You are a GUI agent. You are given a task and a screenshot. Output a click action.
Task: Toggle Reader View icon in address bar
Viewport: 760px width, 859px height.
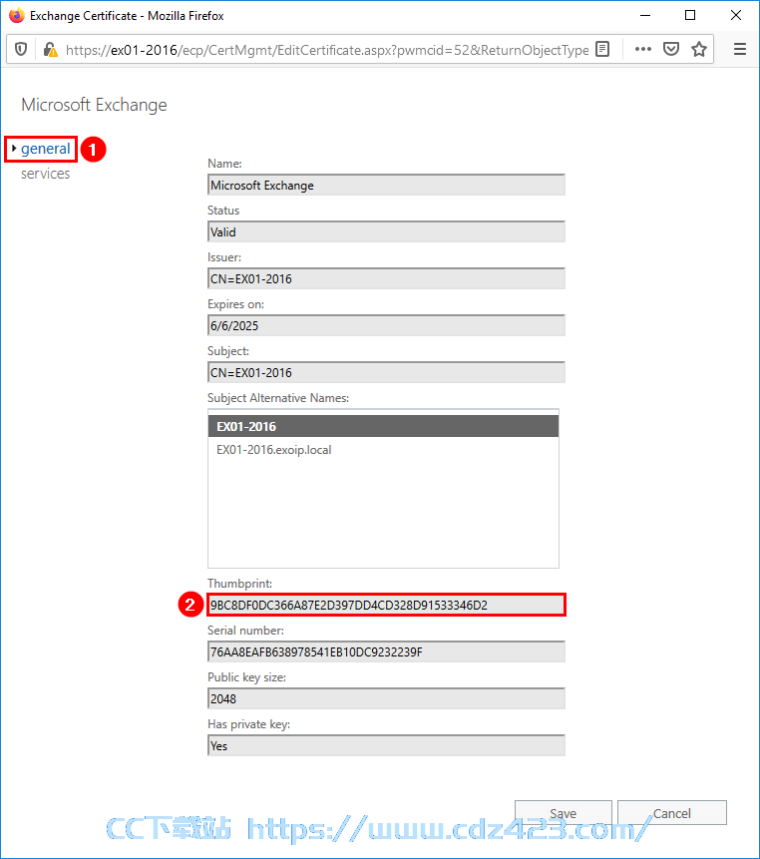pyautogui.click(x=602, y=49)
